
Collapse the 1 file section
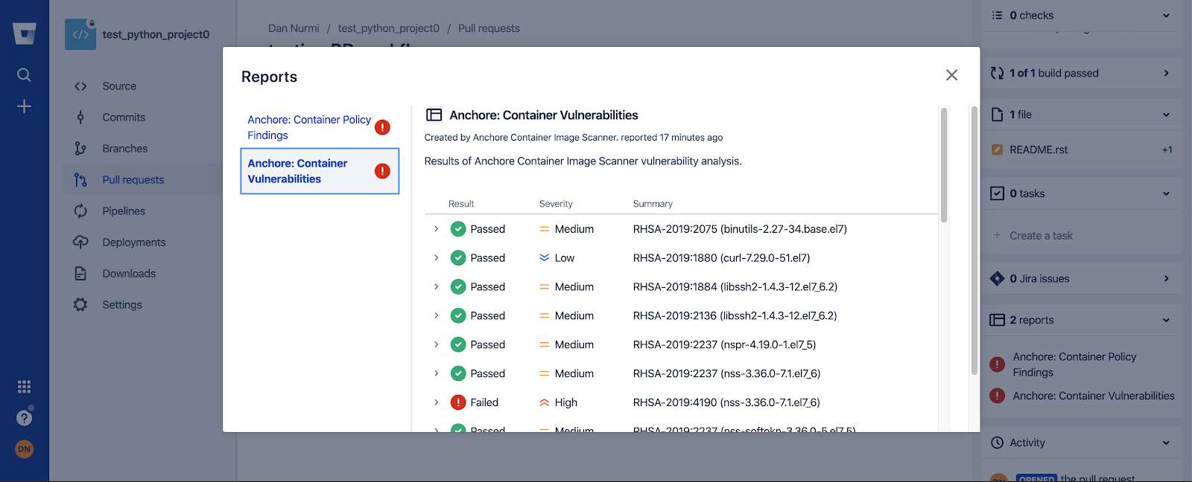pos(1166,115)
